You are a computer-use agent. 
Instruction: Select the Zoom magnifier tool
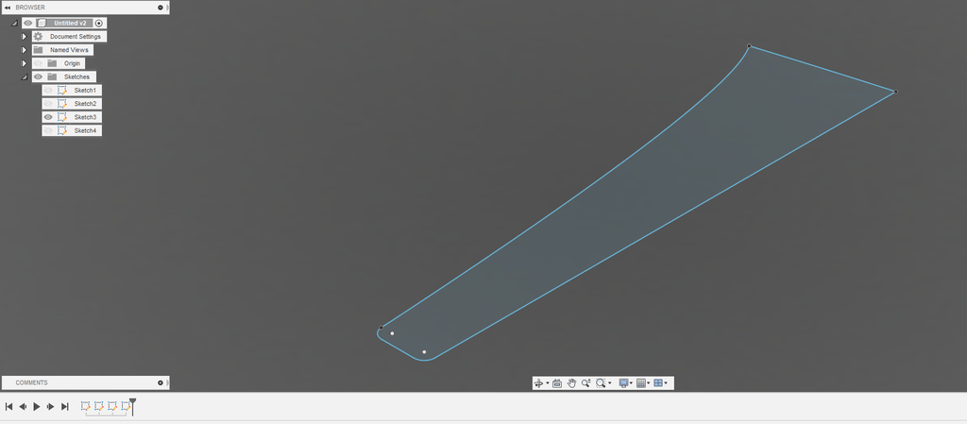585,383
